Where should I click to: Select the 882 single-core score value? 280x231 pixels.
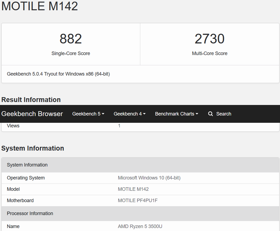click(71, 39)
